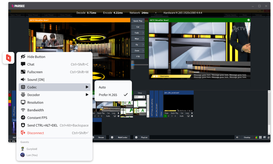This screenshot has height=164, width=273.
Task: Open Bandwidth option in Parsec menu
Action: tap(54, 110)
